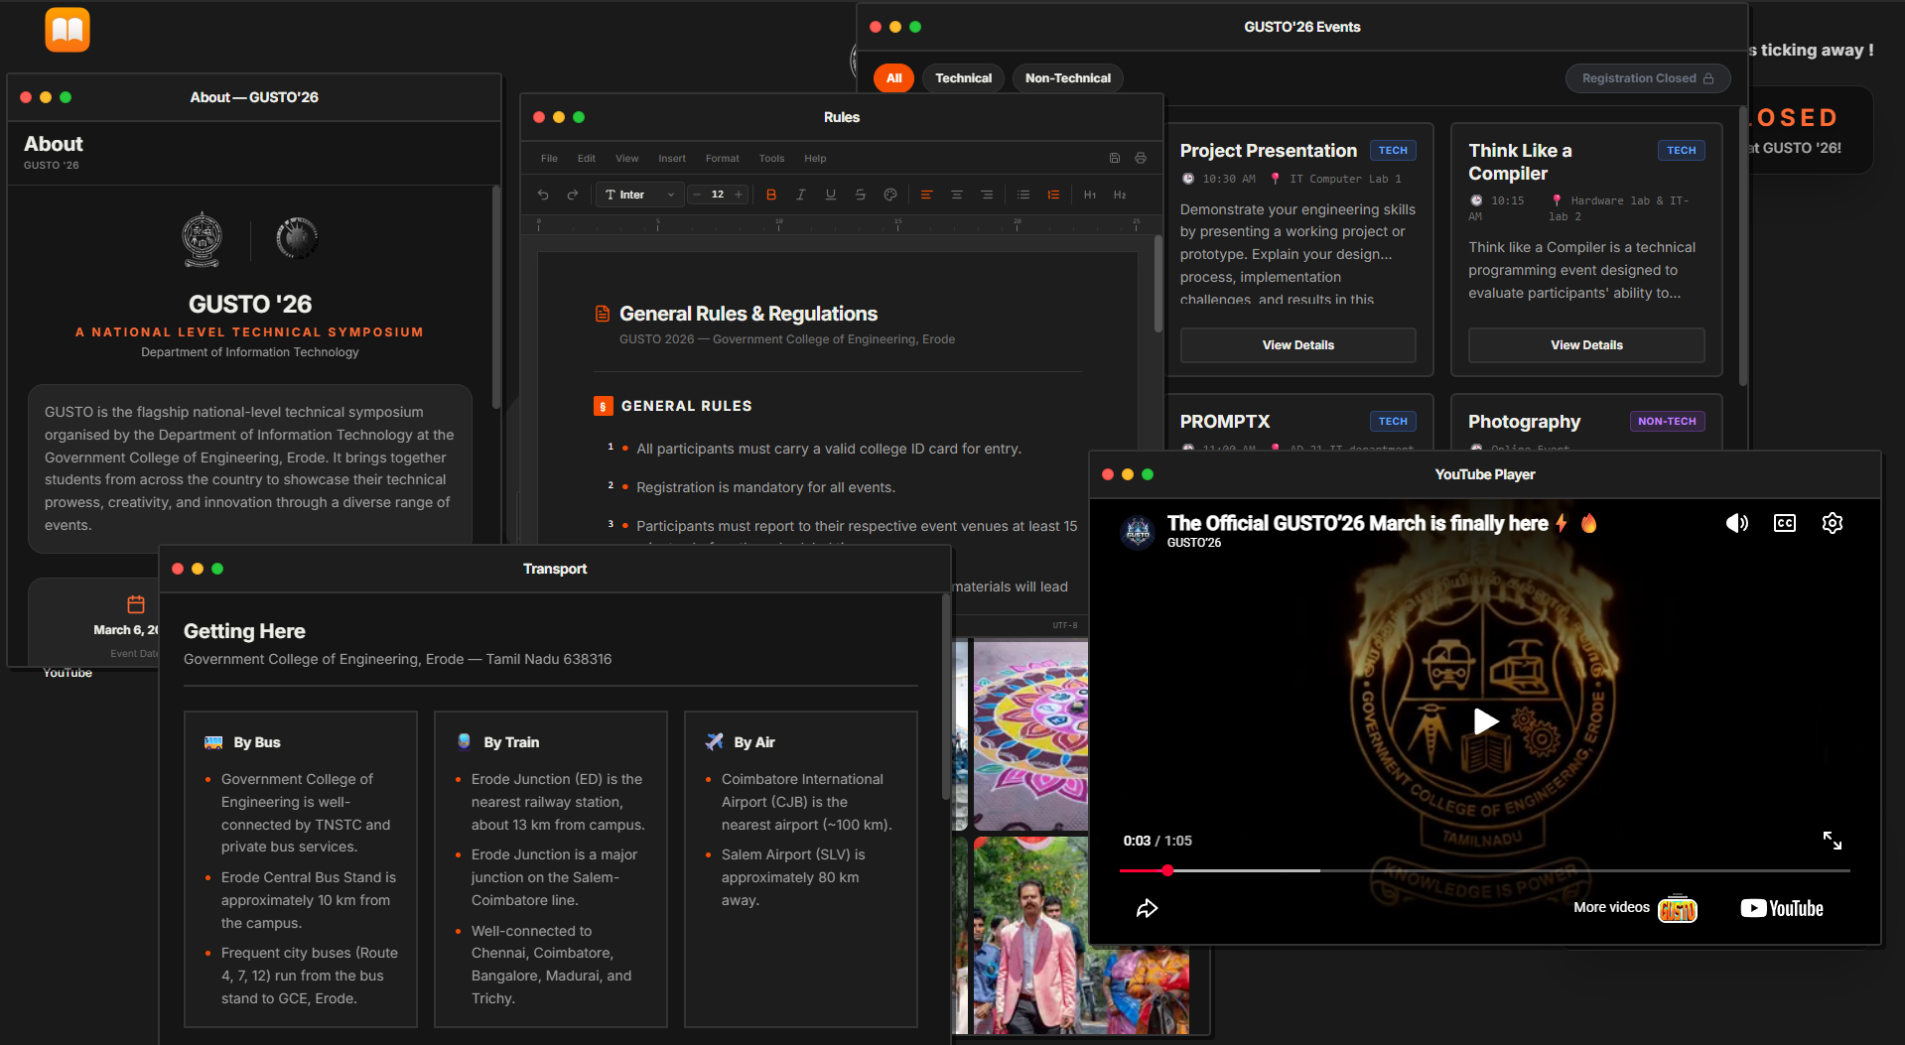Toggle numbered list in Rules editor

pos(1053,195)
